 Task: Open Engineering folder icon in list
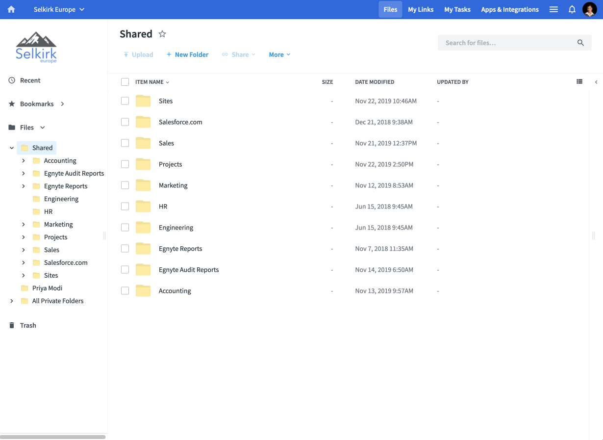(143, 228)
